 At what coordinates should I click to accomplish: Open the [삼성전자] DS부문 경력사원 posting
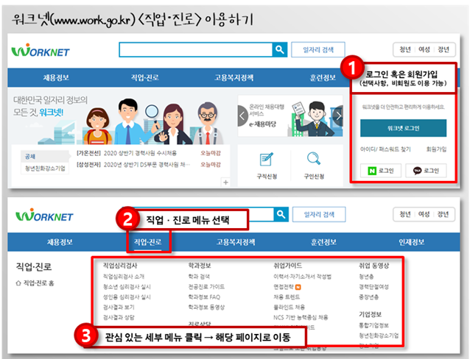[133, 164]
